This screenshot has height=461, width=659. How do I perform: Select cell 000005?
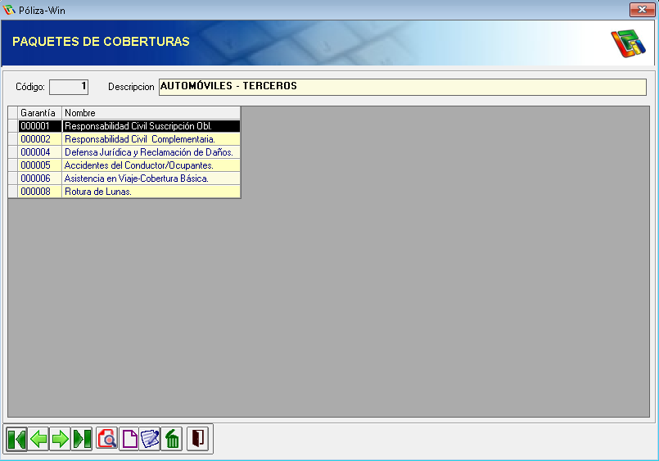40,165
